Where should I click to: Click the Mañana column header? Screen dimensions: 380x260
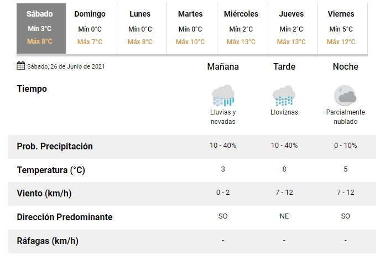[x=223, y=67]
